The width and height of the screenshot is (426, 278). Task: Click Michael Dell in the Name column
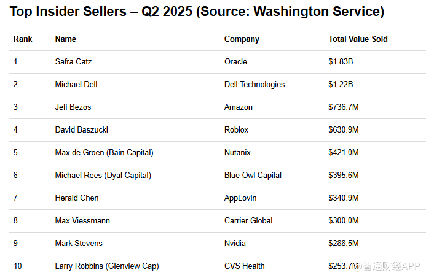pyautogui.click(x=76, y=85)
